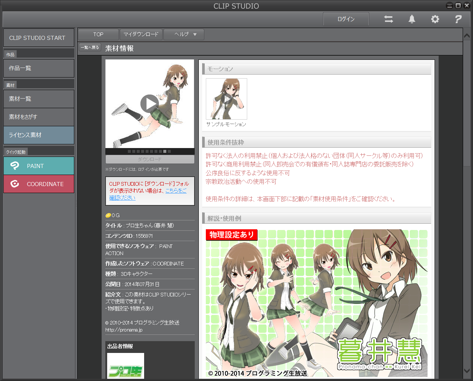Open 素材をさがす in the sidebar
Screen dimensions: 473x381
point(39,117)
